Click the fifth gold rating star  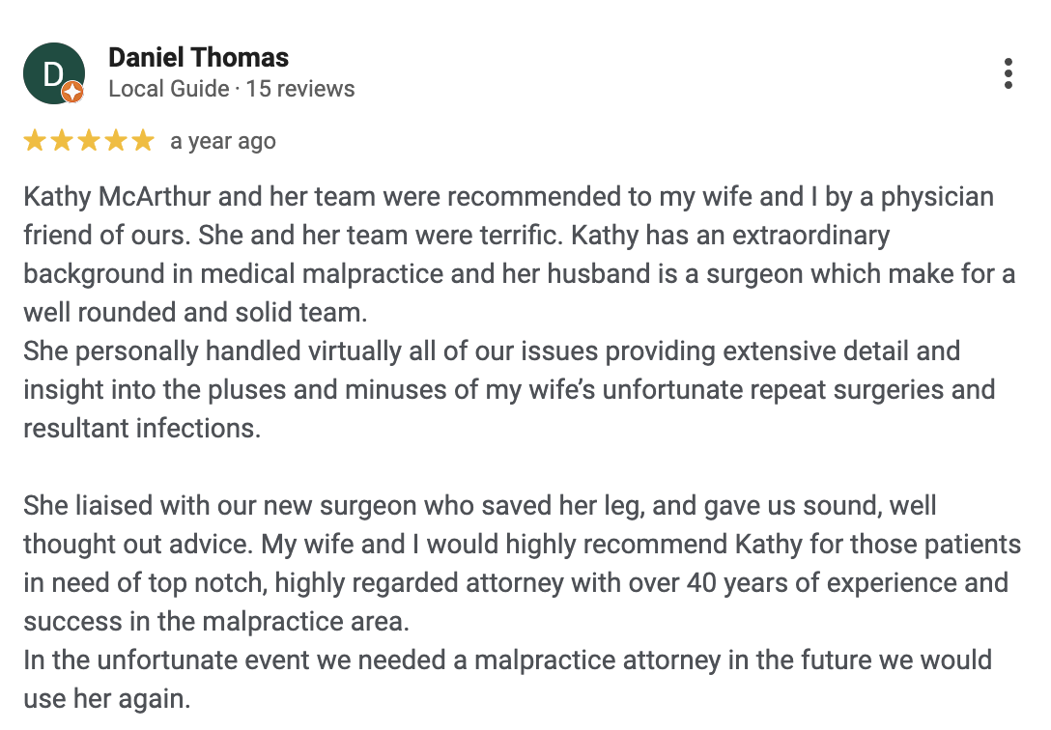[143, 141]
